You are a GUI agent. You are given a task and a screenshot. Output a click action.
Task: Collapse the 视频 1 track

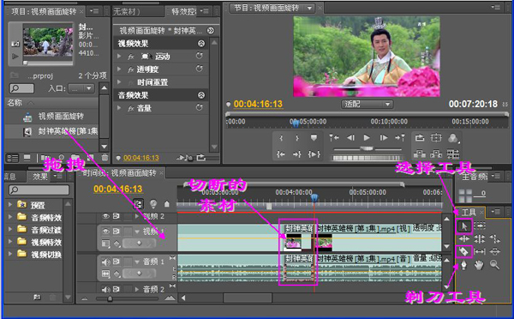137,232
